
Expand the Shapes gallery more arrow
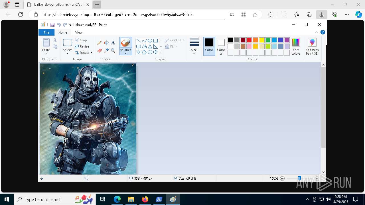point(161,52)
